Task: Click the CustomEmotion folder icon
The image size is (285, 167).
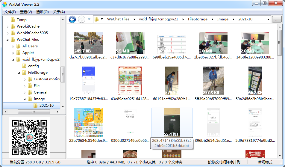Action: (x=30, y=79)
